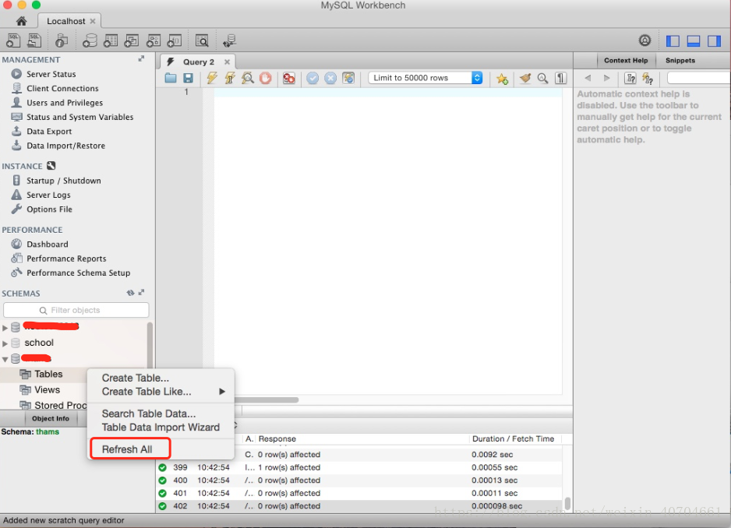
Task: Open SQL script file icon in main toolbar
Action: 34,40
